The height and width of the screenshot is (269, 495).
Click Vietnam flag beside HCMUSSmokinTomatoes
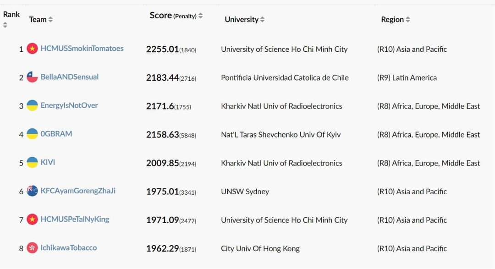point(32,49)
